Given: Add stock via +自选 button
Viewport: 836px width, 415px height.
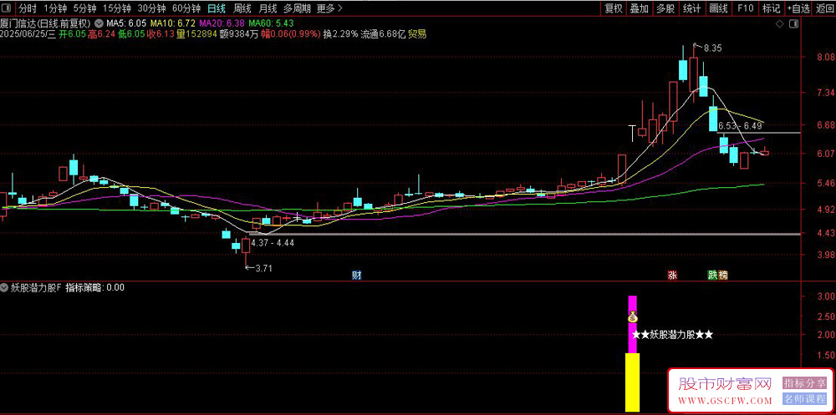Looking at the screenshot, I should (798, 8).
